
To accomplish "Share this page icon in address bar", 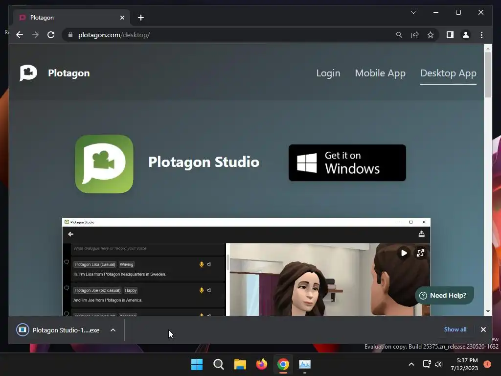I will [415, 35].
